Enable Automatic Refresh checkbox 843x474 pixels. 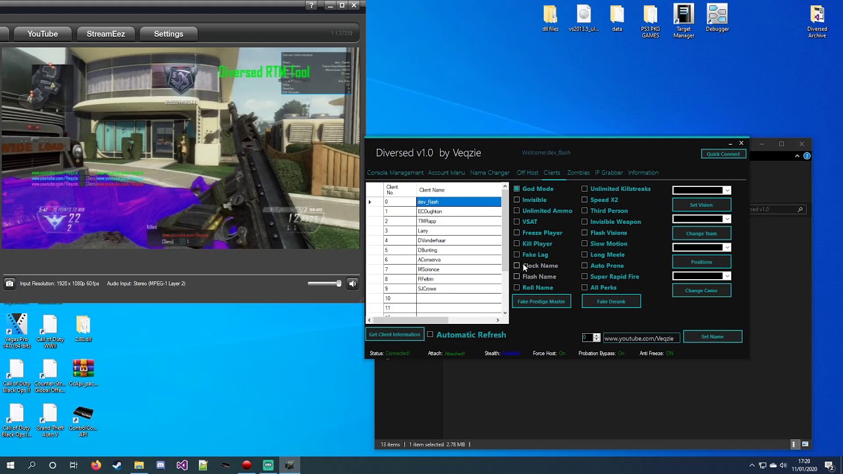430,334
